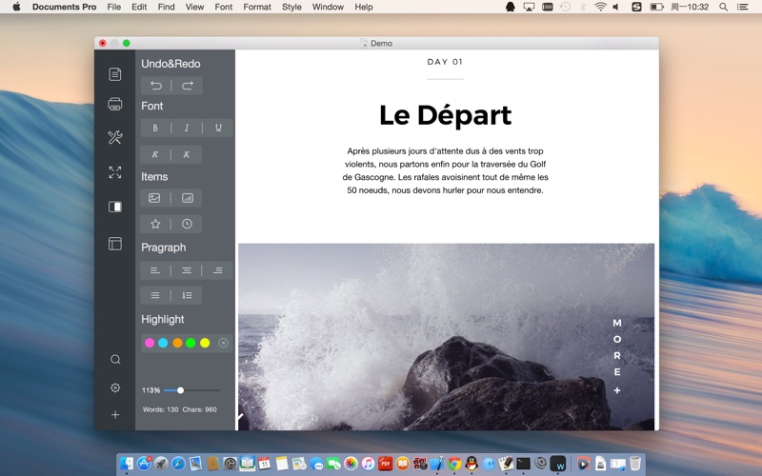Click the Words: 130 counter
Viewport: 762px width, 476px height.
pyautogui.click(x=160, y=409)
